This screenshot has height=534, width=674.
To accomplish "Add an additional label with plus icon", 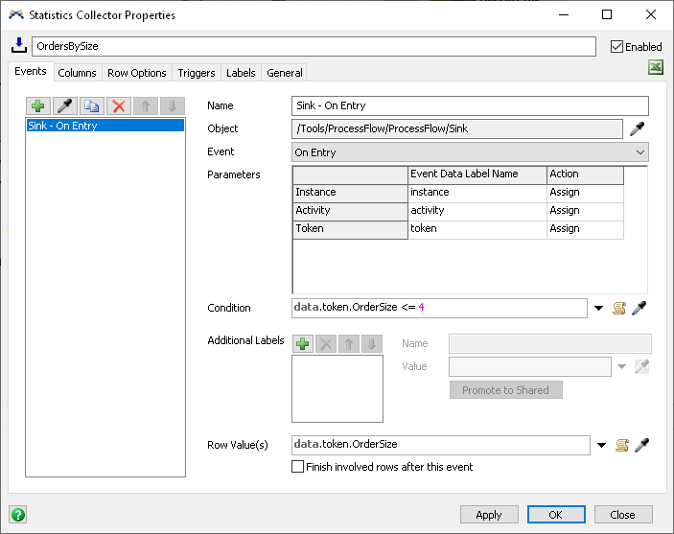I will [302, 343].
